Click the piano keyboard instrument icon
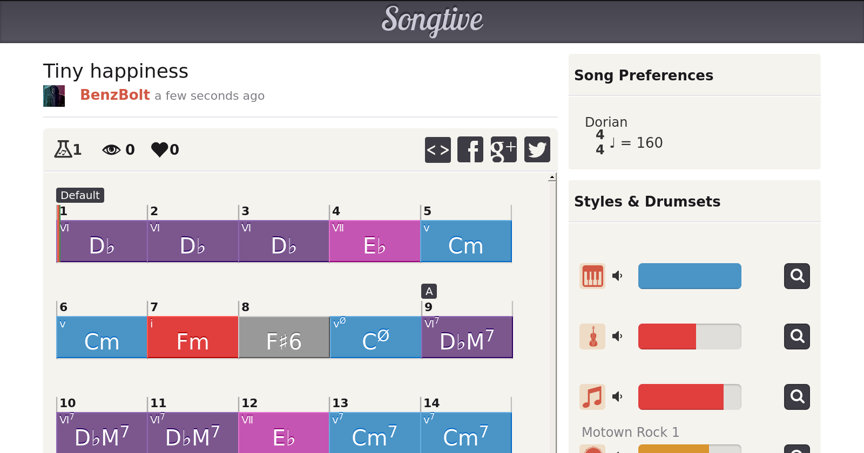The width and height of the screenshot is (864, 453). coord(592,276)
